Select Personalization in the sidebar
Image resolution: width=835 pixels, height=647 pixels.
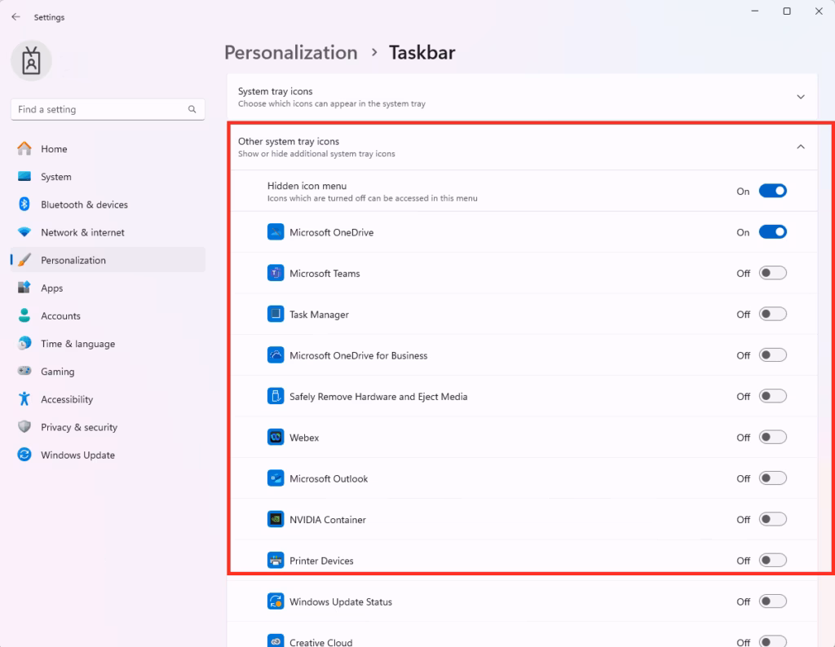(108, 260)
